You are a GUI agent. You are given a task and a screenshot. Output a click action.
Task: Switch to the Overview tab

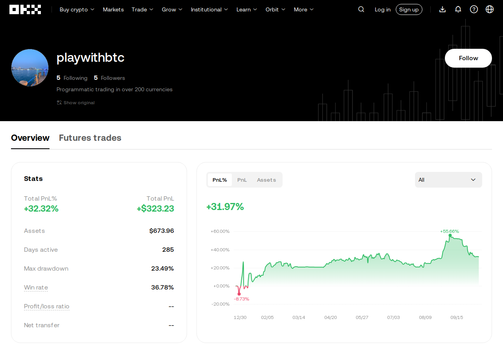pos(30,138)
